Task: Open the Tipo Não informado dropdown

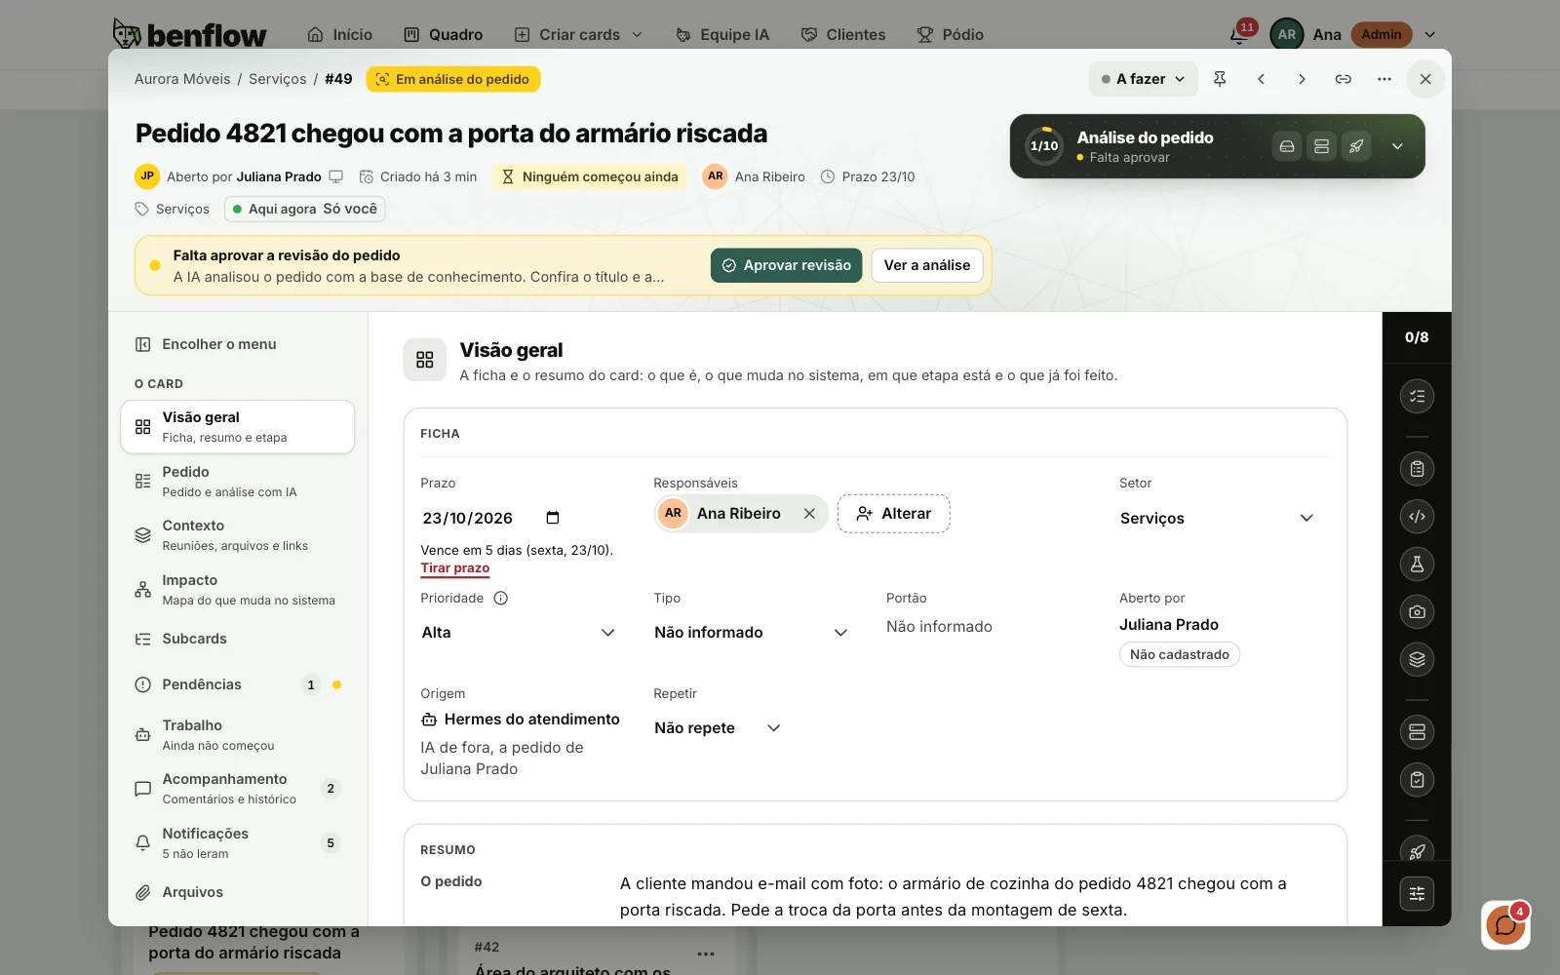Action: tap(752, 633)
